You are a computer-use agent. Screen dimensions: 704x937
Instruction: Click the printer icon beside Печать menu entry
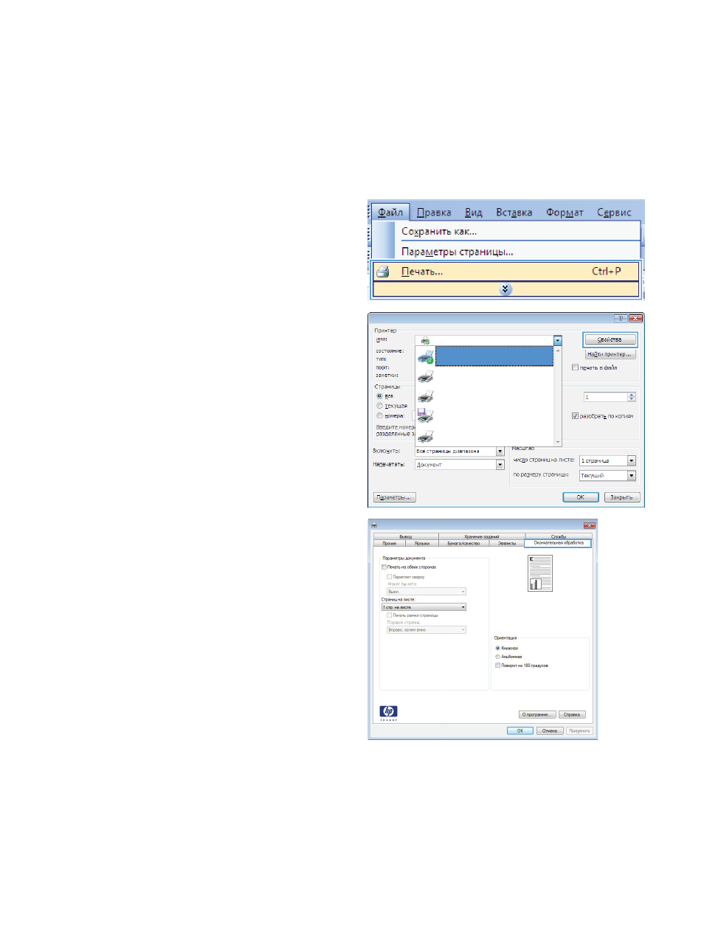pos(382,272)
